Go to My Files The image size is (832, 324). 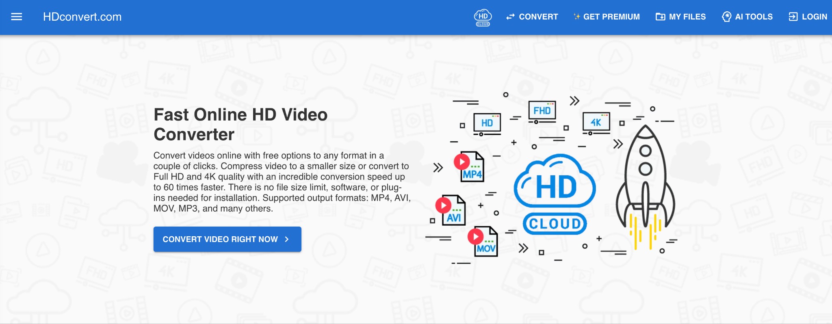click(681, 17)
